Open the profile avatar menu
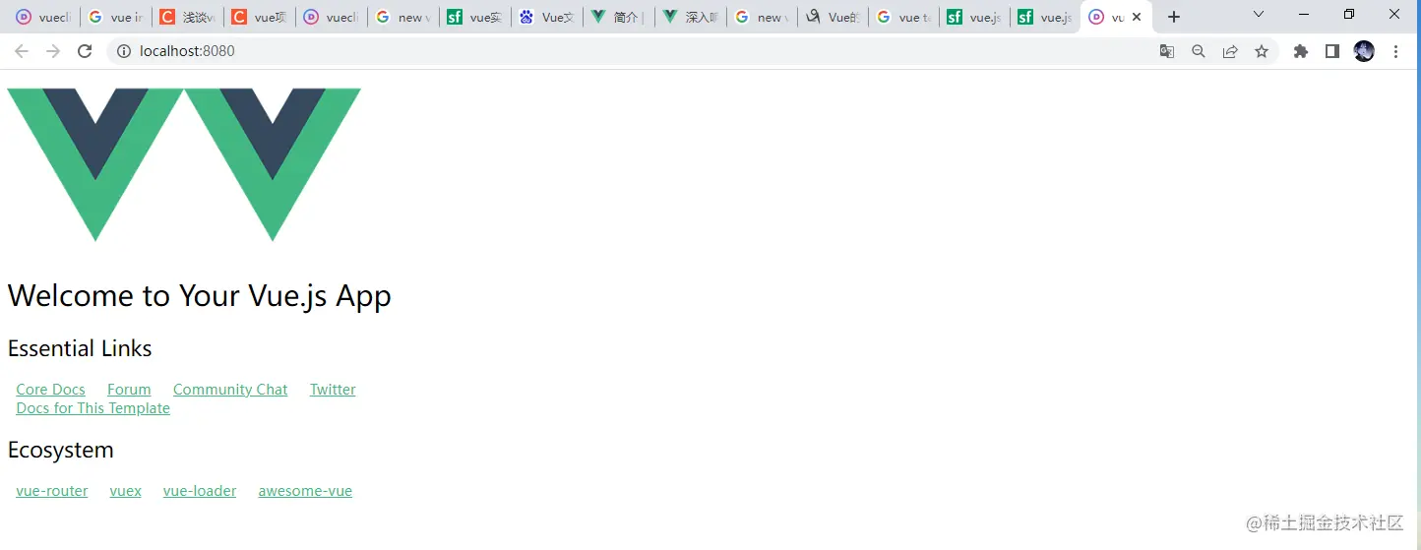Viewport: 1421px width, 550px height. click(1364, 51)
